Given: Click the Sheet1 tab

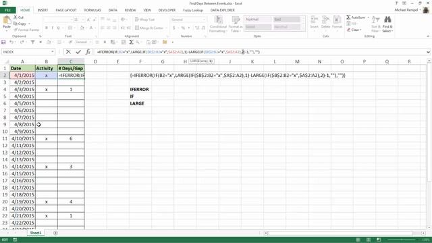Looking at the screenshot, I should coord(36,233).
